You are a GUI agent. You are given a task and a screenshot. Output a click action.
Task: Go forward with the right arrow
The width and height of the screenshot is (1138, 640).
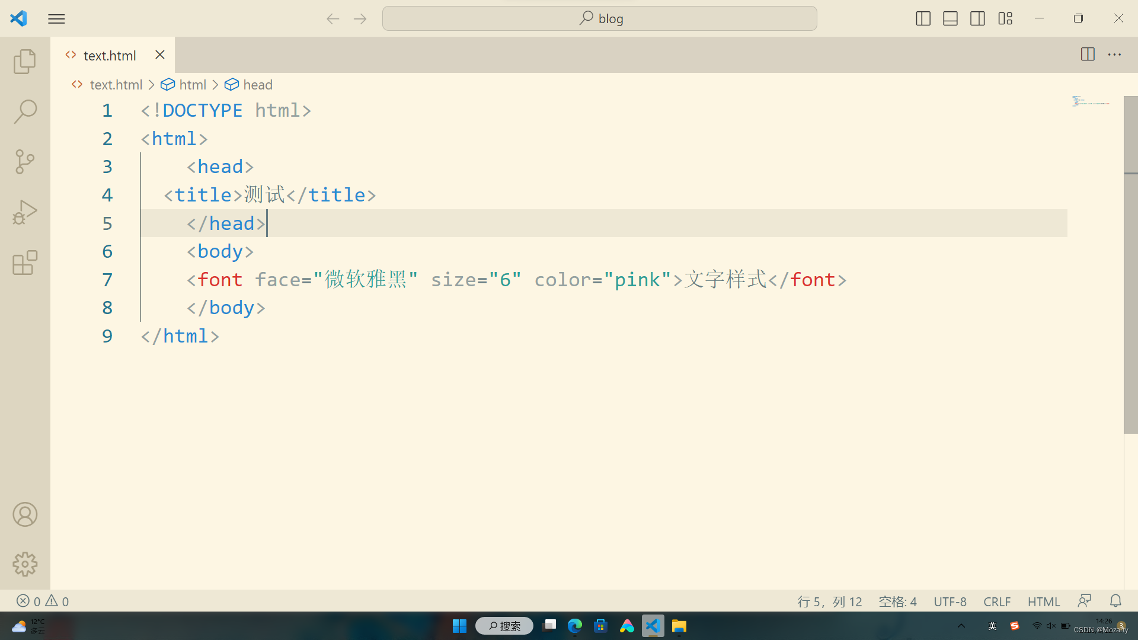[x=360, y=19]
